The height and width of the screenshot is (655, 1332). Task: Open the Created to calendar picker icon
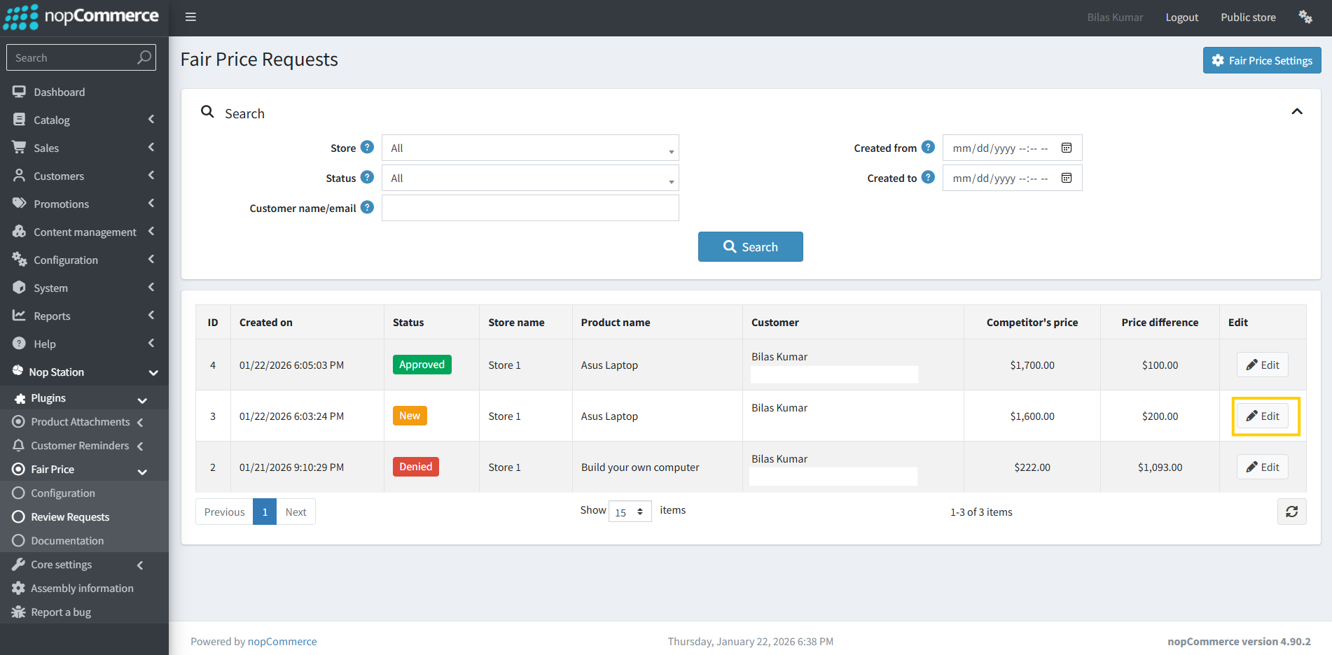(1067, 178)
